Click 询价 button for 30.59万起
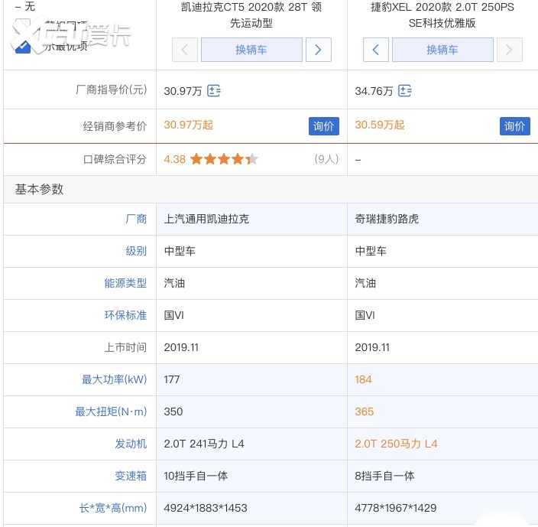Screen dimensions: 538x527 click(x=514, y=126)
